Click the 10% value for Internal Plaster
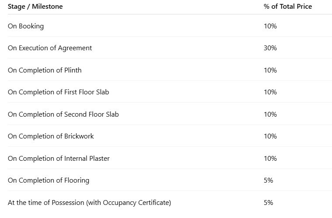Image resolution: width=332 pixels, height=218 pixels. click(270, 159)
